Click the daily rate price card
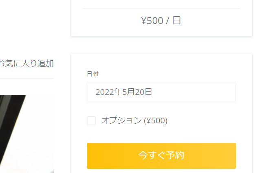 point(161,18)
